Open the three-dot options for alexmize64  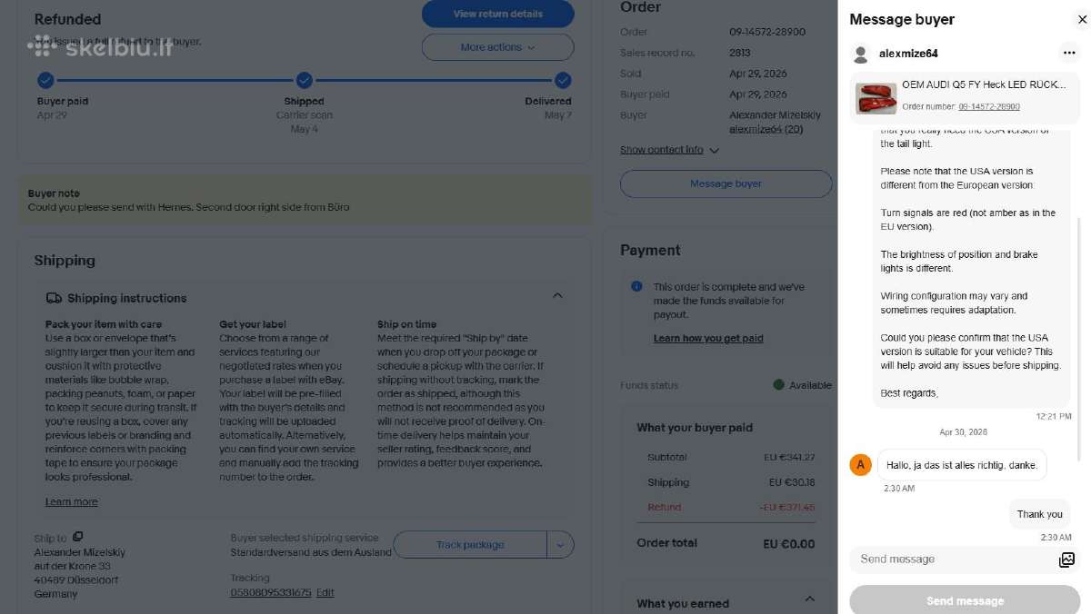tap(1069, 54)
